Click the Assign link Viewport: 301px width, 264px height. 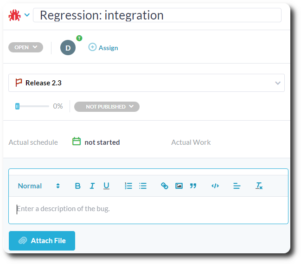click(103, 48)
